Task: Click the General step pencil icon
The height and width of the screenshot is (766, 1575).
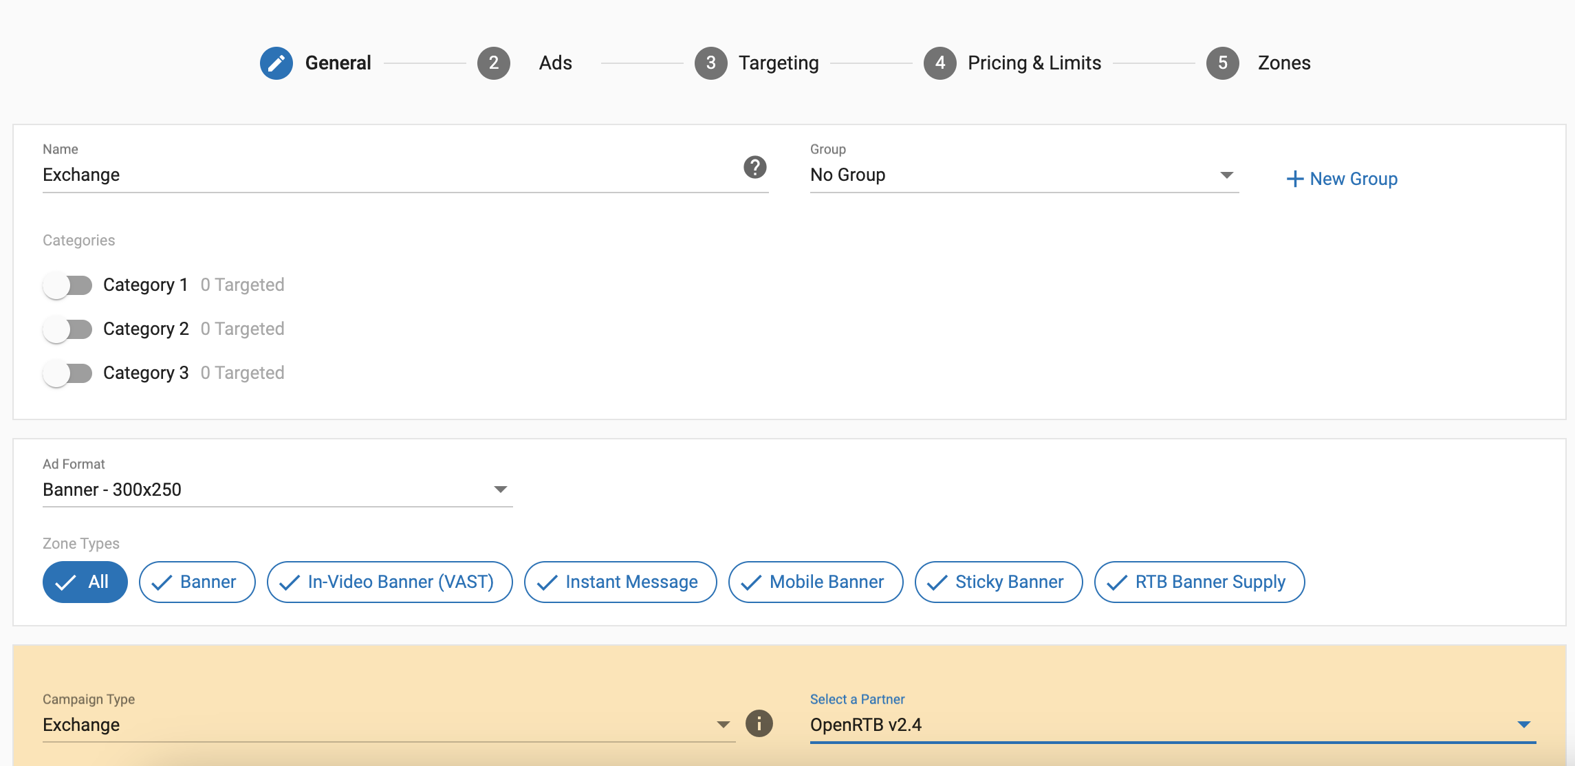Action: click(276, 63)
